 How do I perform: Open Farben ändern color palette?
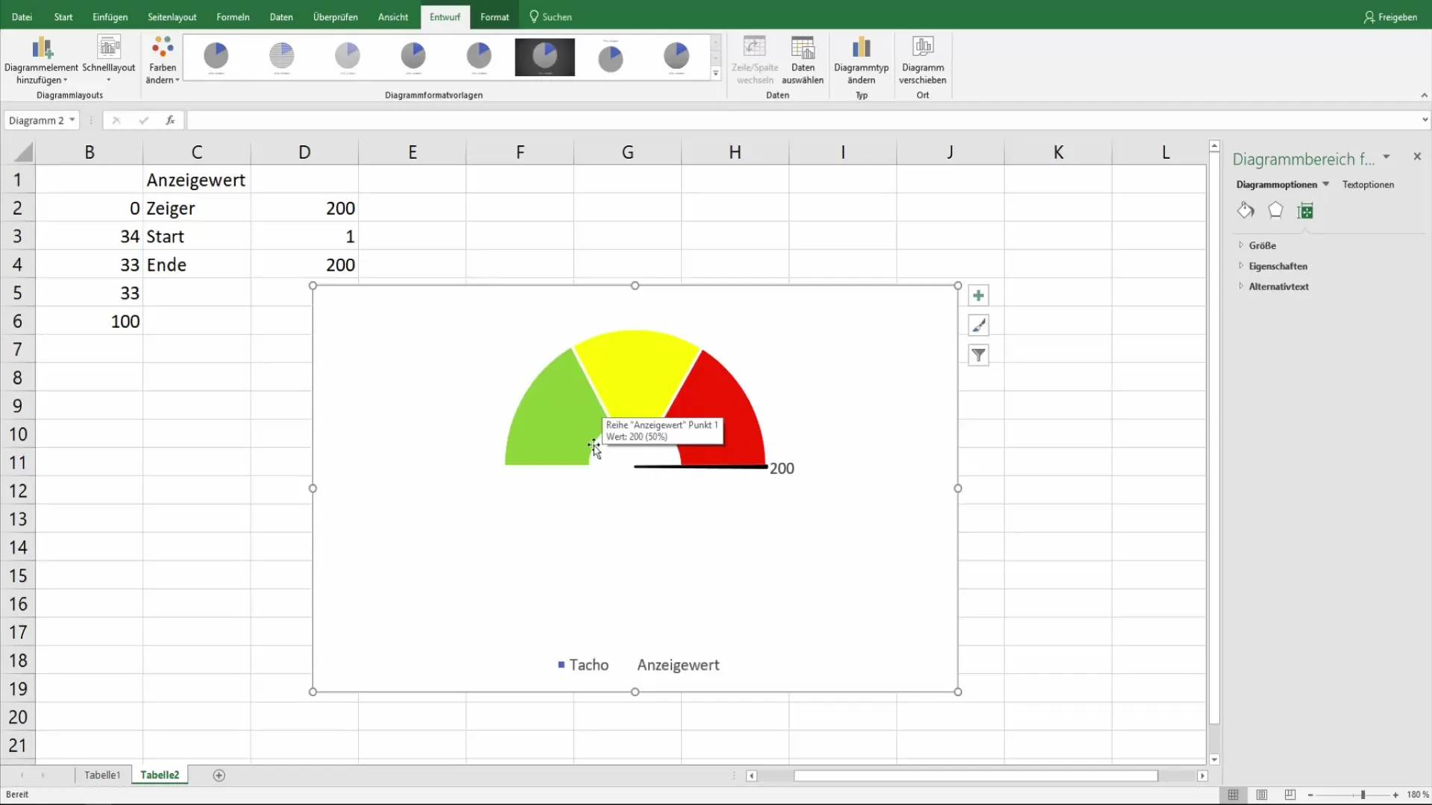pyautogui.click(x=163, y=60)
